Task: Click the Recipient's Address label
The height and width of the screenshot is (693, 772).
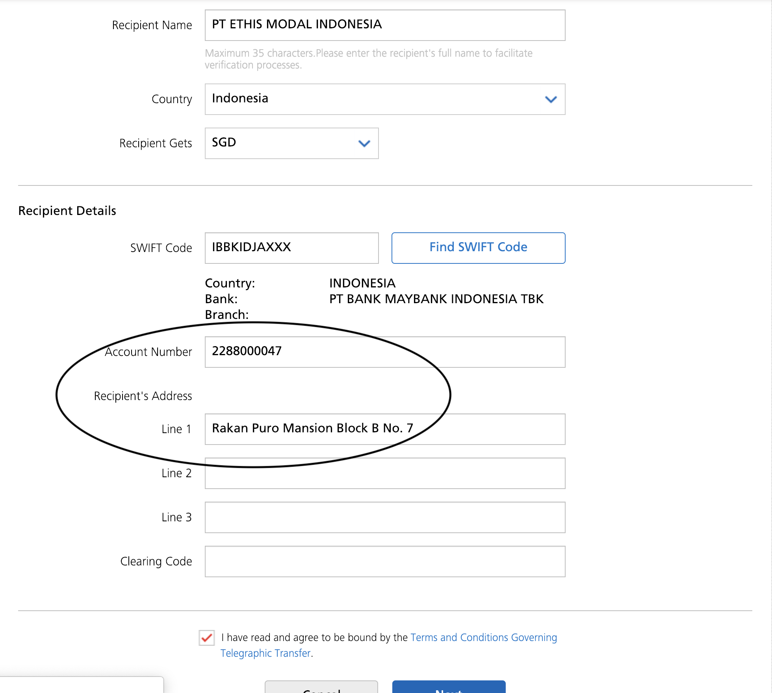Action: pos(143,396)
